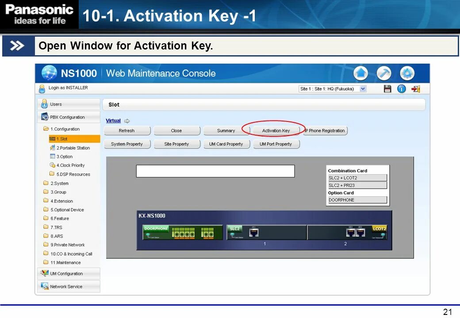Open the gear settings icon in header
Viewport: 460px width, 318px height.
407,73
